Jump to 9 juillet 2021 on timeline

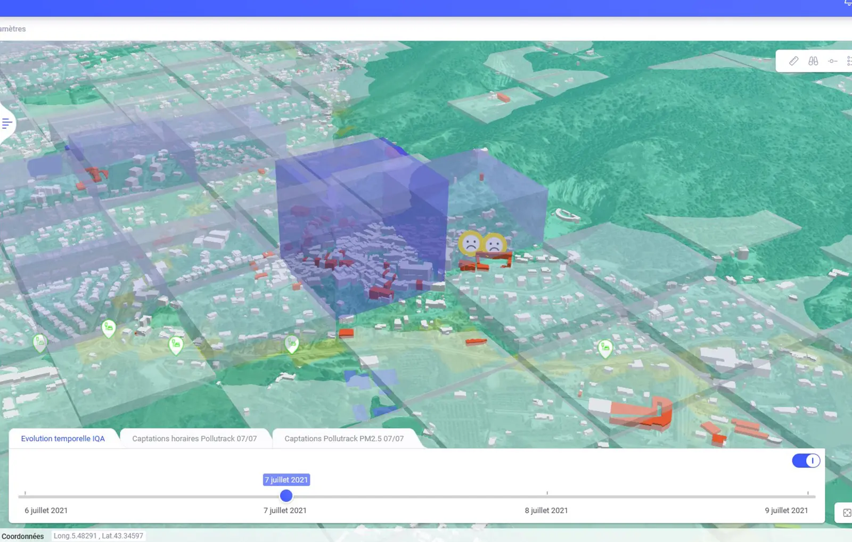[x=787, y=510]
